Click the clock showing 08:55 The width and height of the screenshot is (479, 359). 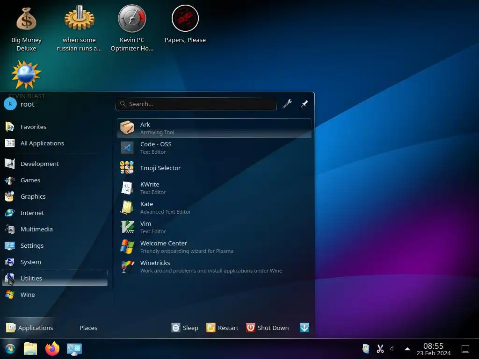[x=434, y=349]
